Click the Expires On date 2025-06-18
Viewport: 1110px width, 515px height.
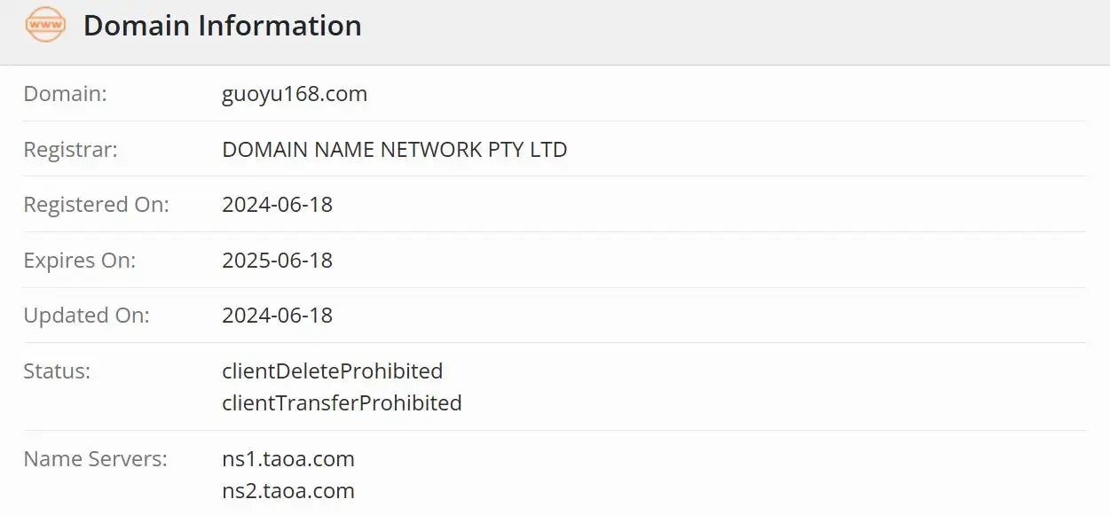pyautogui.click(x=278, y=261)
